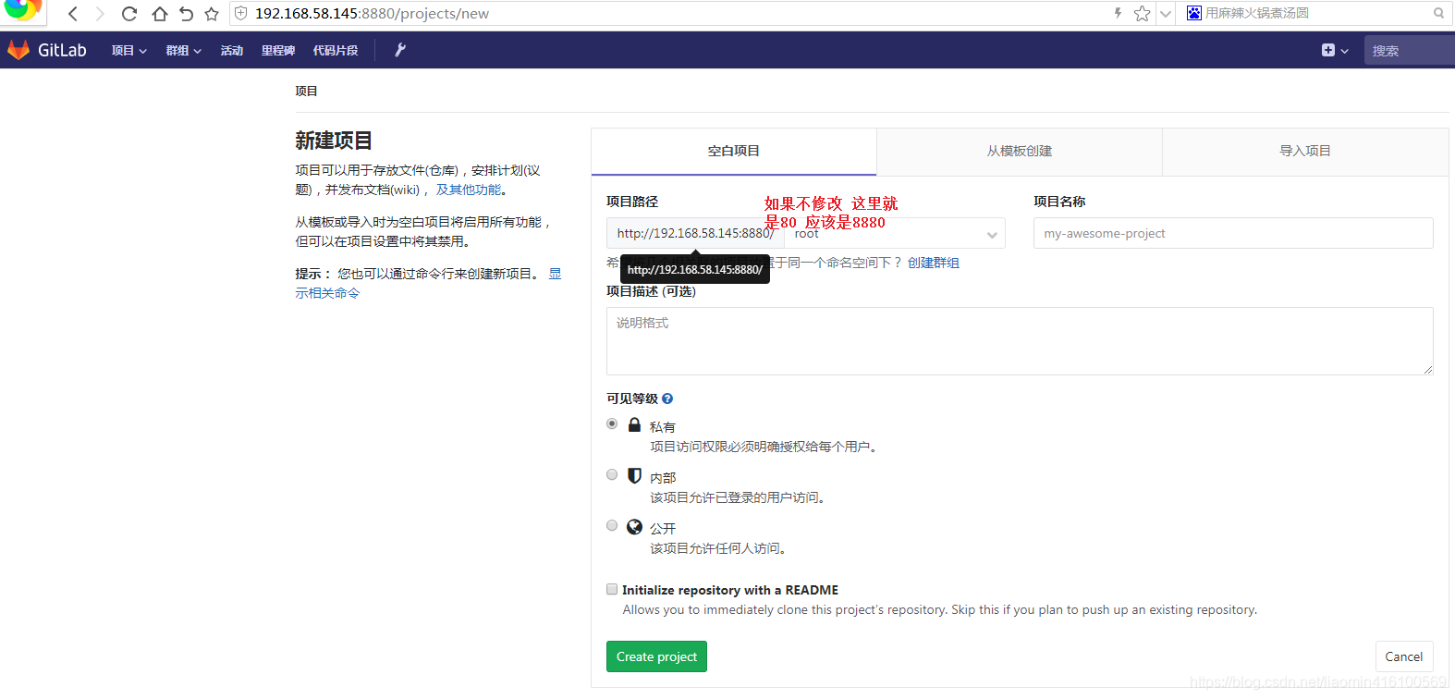Viewport: 1455px width, 699px height.
Task: Follow the 创建群组 link
Action: (x=934, y=263)
